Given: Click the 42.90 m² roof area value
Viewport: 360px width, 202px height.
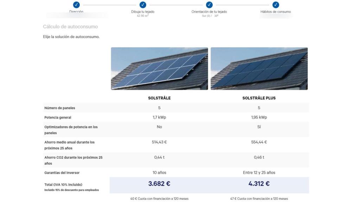Looking at the screenshot, I should [x=143, y=15].
